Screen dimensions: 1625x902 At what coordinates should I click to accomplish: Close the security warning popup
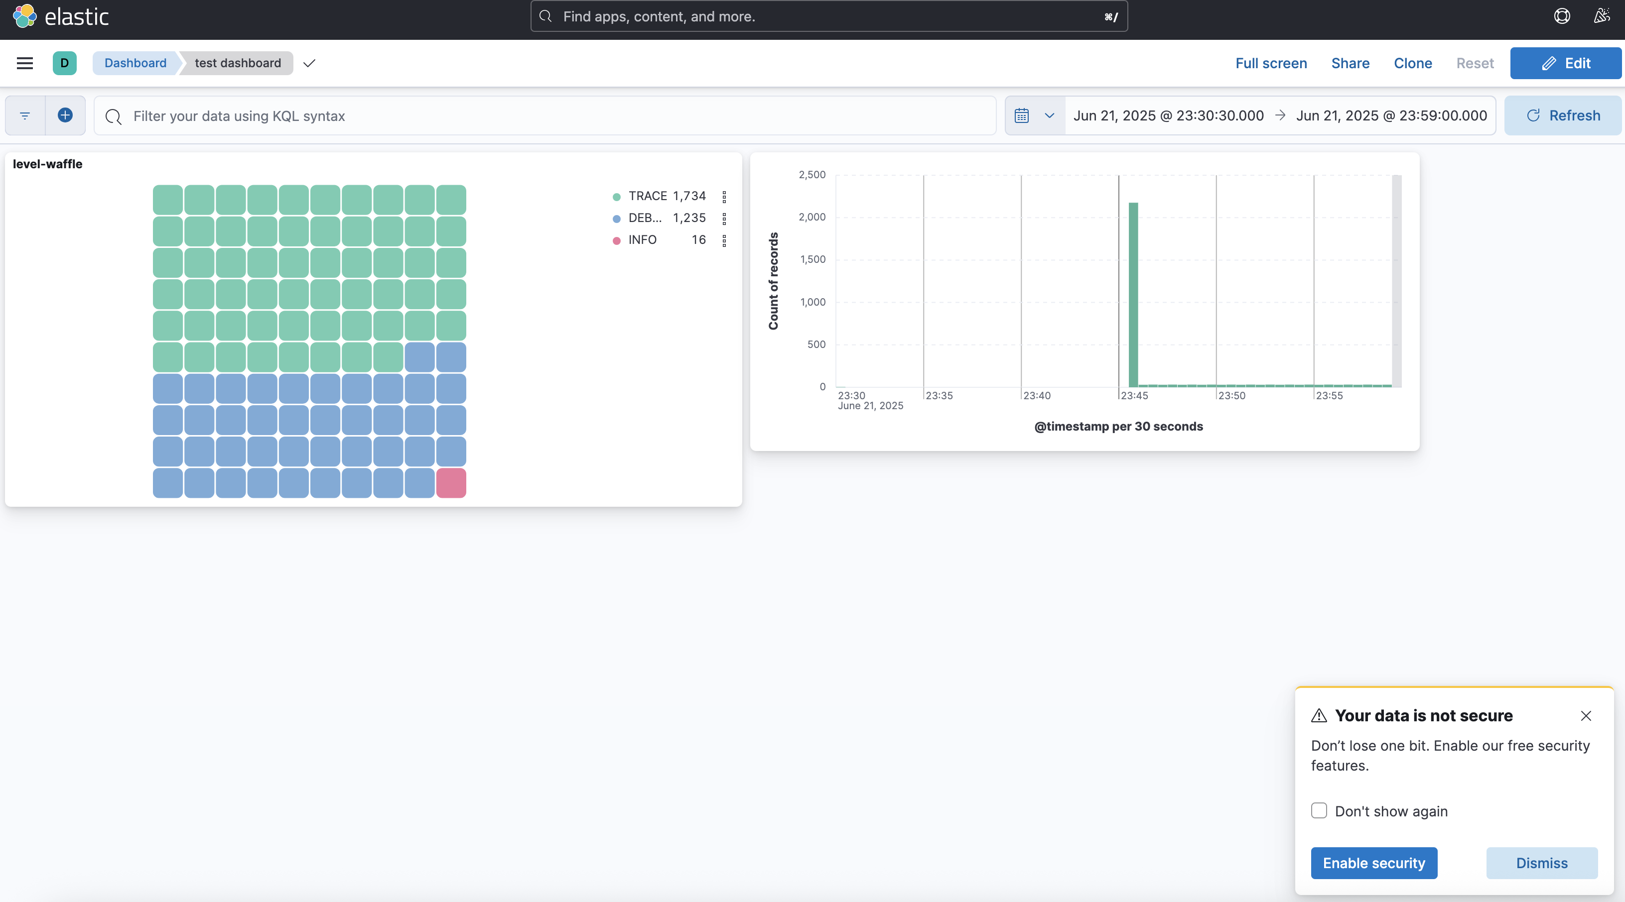tap(1586, 715)
